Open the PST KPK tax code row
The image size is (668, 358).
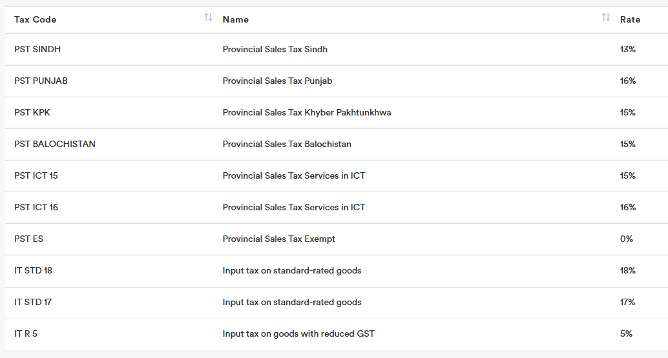click(32, 112)
